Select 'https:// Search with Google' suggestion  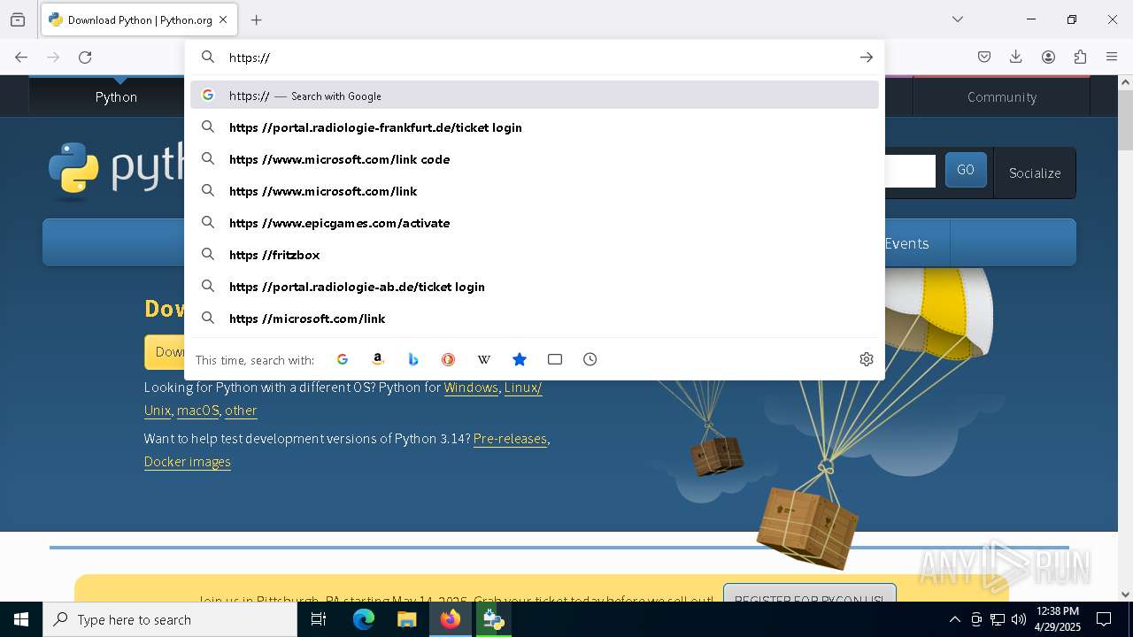pyautogui.click(x=535, y=96)
